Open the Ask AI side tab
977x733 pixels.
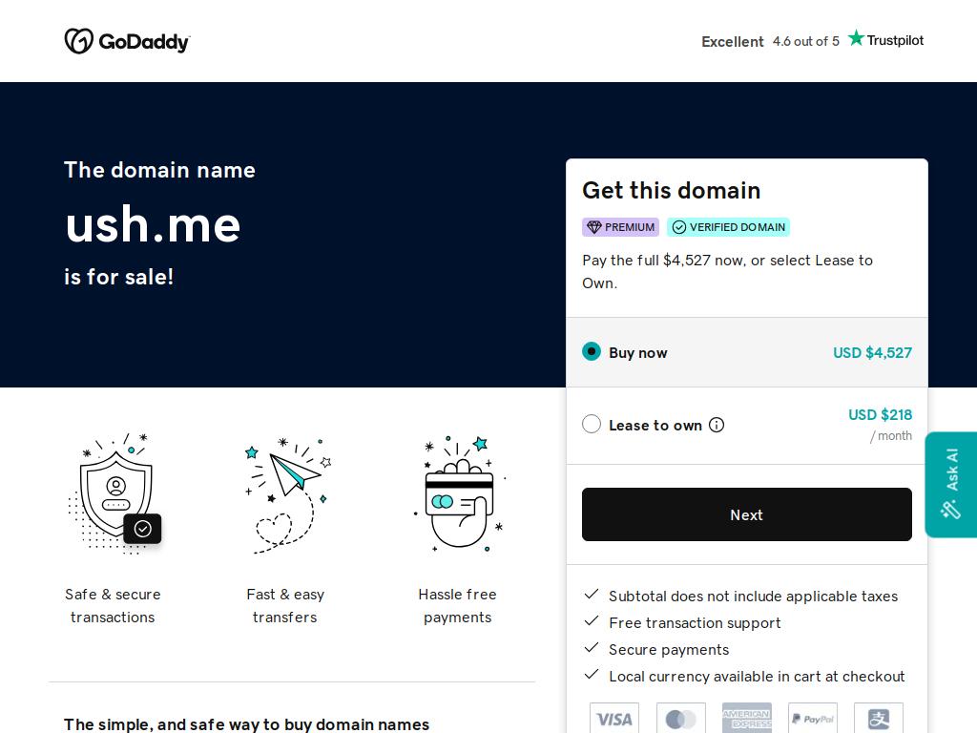click(x=951, y=484)
